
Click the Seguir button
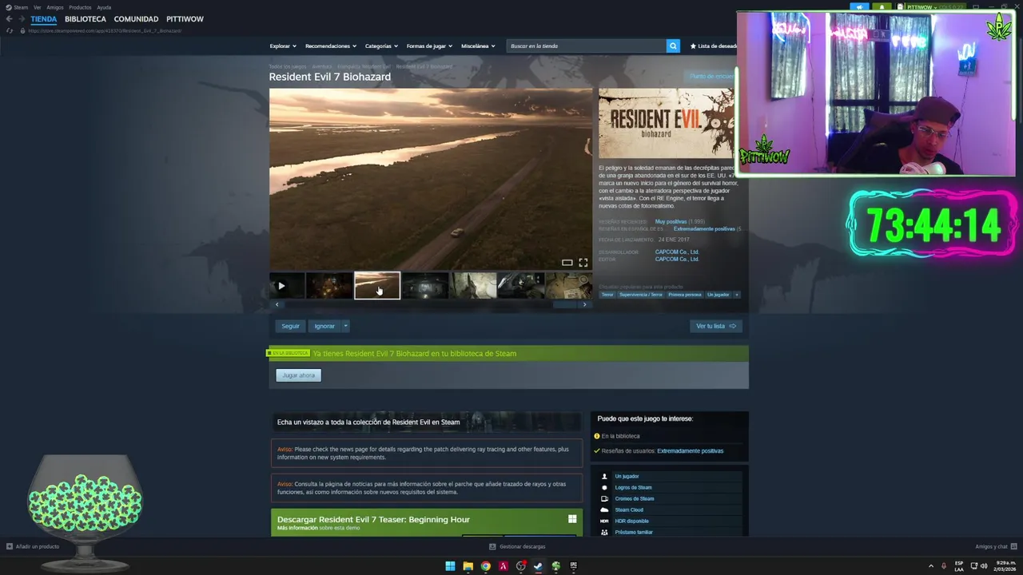(290, 326)
